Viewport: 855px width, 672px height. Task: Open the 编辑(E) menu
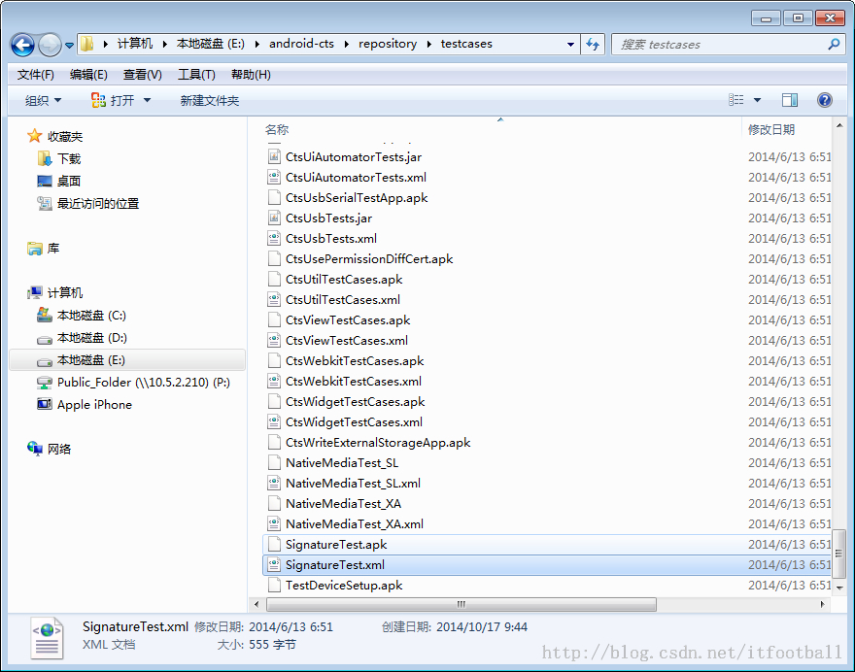(x=88, y=75)
